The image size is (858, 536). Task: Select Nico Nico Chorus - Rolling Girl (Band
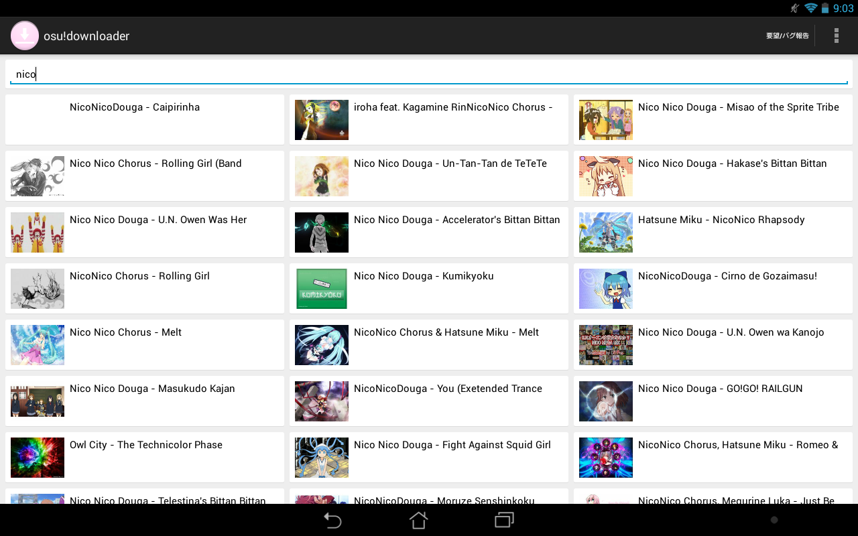coord(156,163)
